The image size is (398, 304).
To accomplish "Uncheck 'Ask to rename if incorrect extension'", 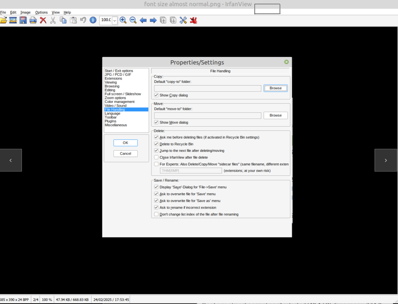I will pos(156,207).
